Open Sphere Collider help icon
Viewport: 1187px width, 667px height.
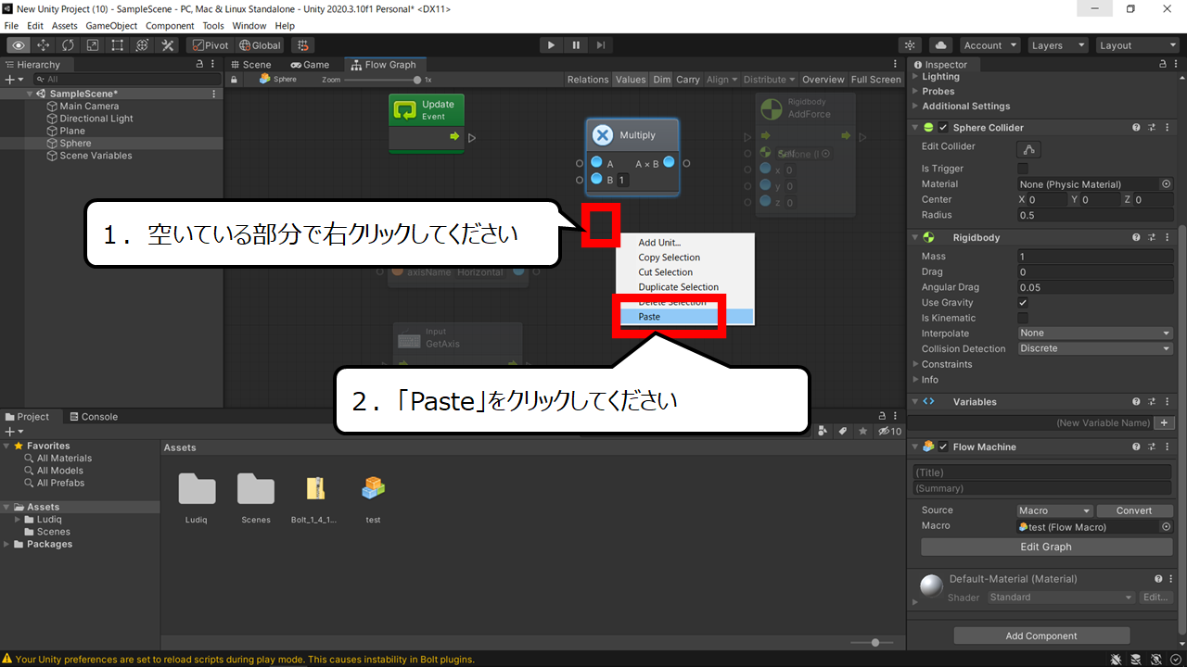[1136, 128]
